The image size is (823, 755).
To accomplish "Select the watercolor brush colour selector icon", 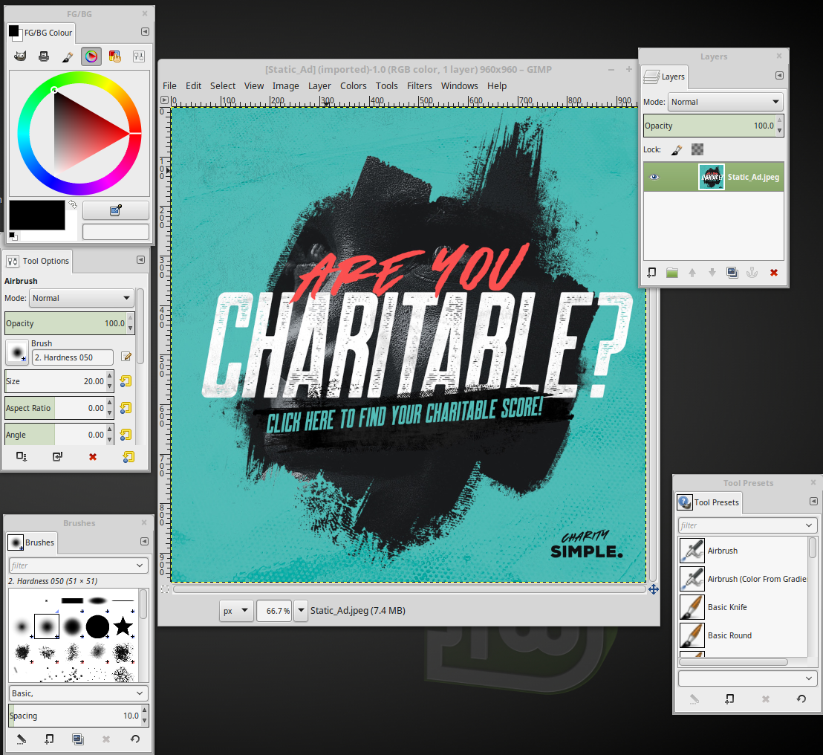I will click(68, 56).
